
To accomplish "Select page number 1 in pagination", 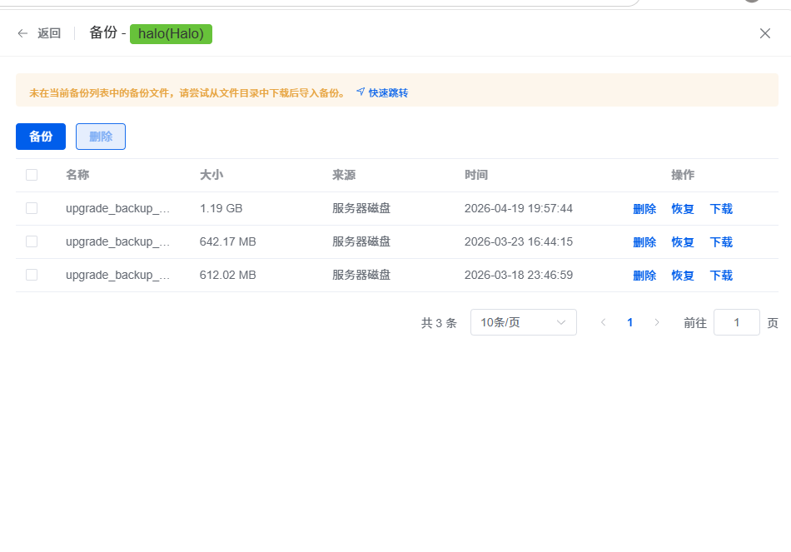I will (630, 322).
